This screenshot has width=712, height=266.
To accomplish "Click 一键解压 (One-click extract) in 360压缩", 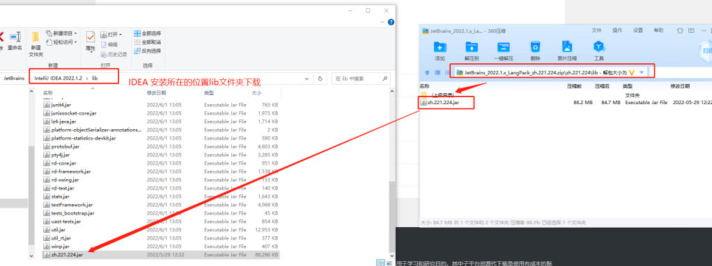I will pyautogui.click(x=503, y=51).
